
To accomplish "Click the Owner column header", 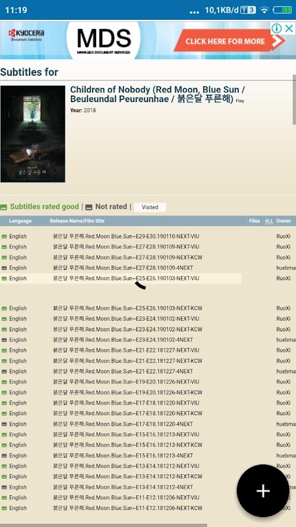I will pyautogui.click(x=284, y=221).
